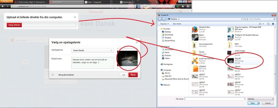278x108 pixels.
Task: Click the red Vælg billede button
Action: pos(14,25)
